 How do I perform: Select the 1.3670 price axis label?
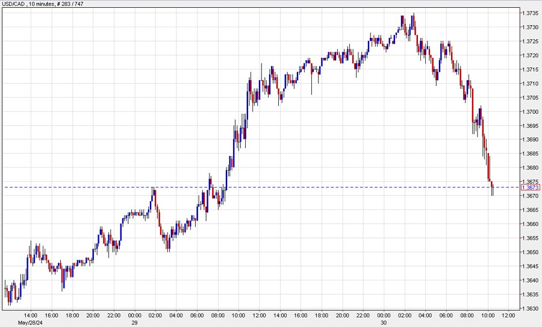pyautogui.click(x=530, y=196)
